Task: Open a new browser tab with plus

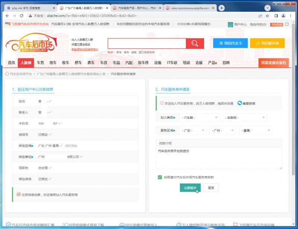Action: click(x=221, y=8)
